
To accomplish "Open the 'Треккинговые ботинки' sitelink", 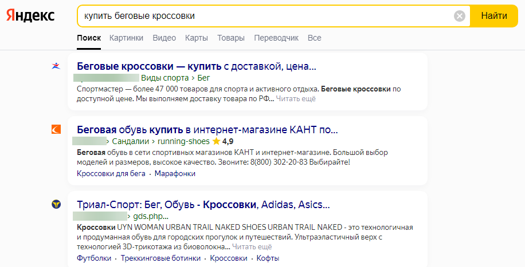I will point(160,258).
